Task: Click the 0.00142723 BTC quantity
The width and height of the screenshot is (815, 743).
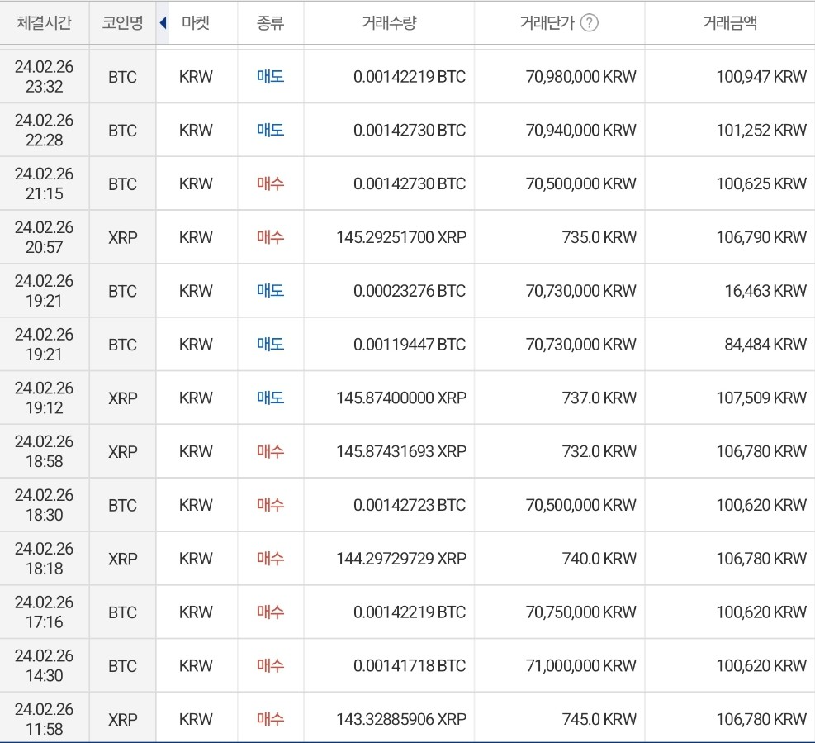Action: point(410,505)
